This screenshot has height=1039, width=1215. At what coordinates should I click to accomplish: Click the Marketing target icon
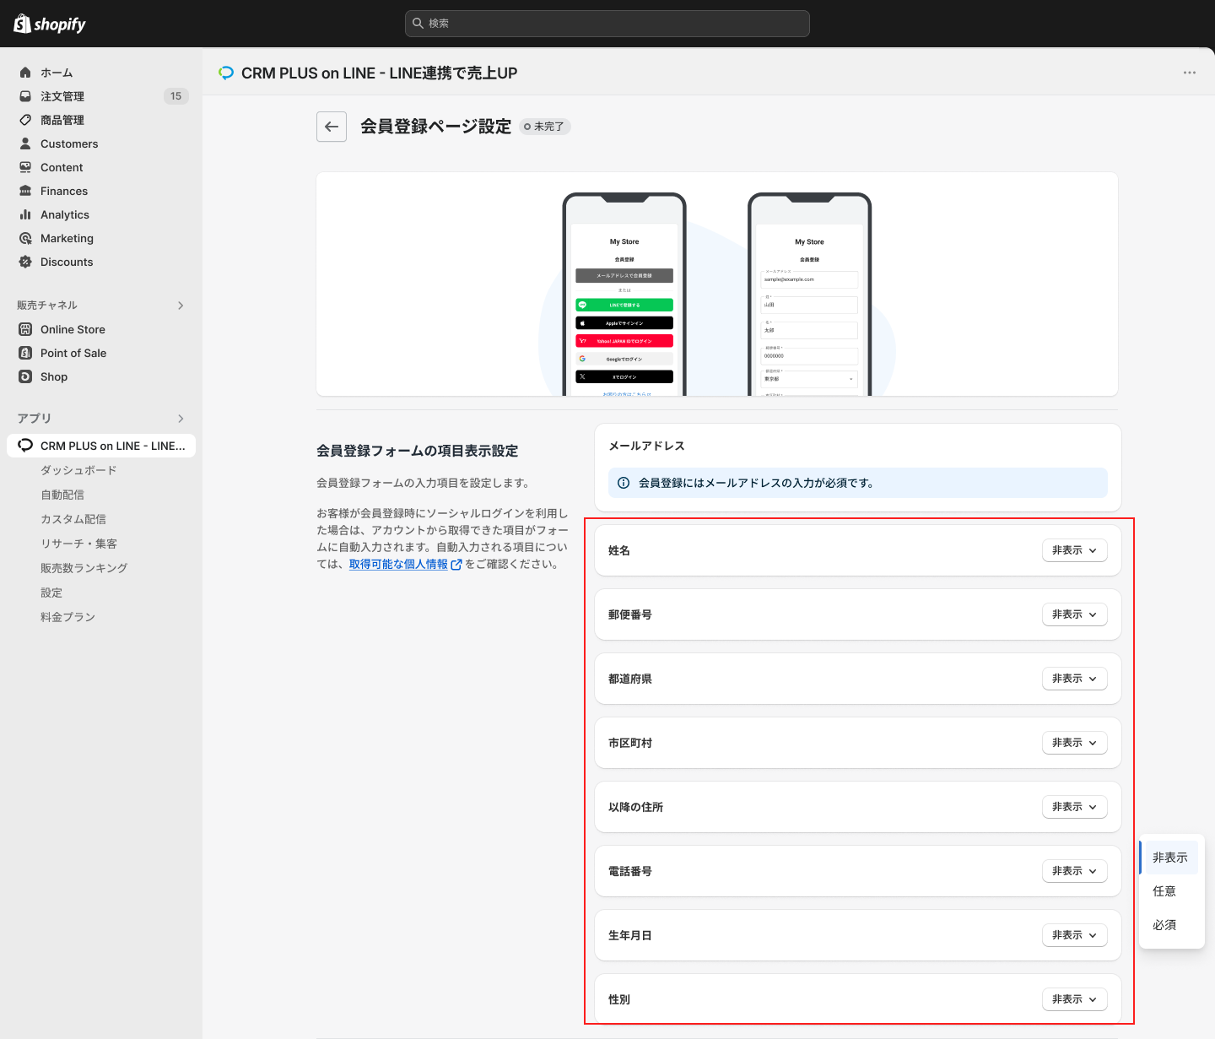[25, 238]
